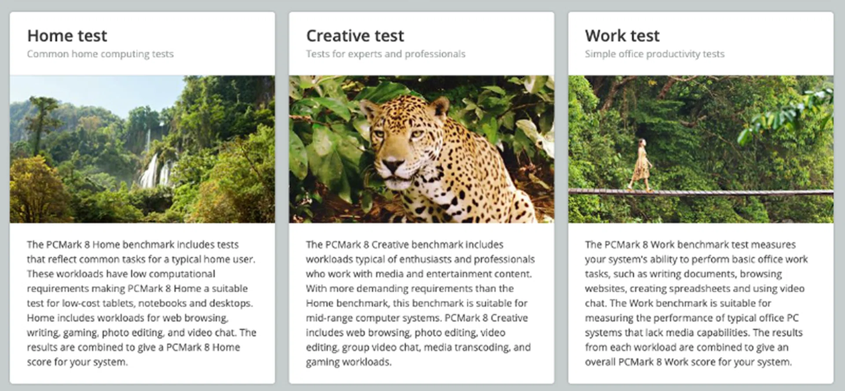Viewport: 845px width, 391px height.
Task: Click 'gaming workloads.' text in Creative card
Action: [348, 362]
